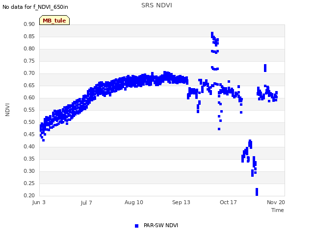Click the 0.70 y-axis value
This screenshot has width=314, height=235.
(29, 73)
